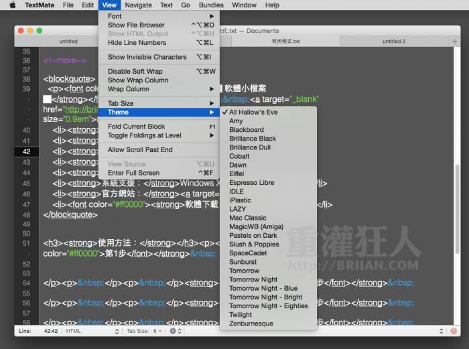Screen dimensions: 469x349
Task: Select the Slush & Poppies theme
Action: pyautogui.click(x=268, y=245)
